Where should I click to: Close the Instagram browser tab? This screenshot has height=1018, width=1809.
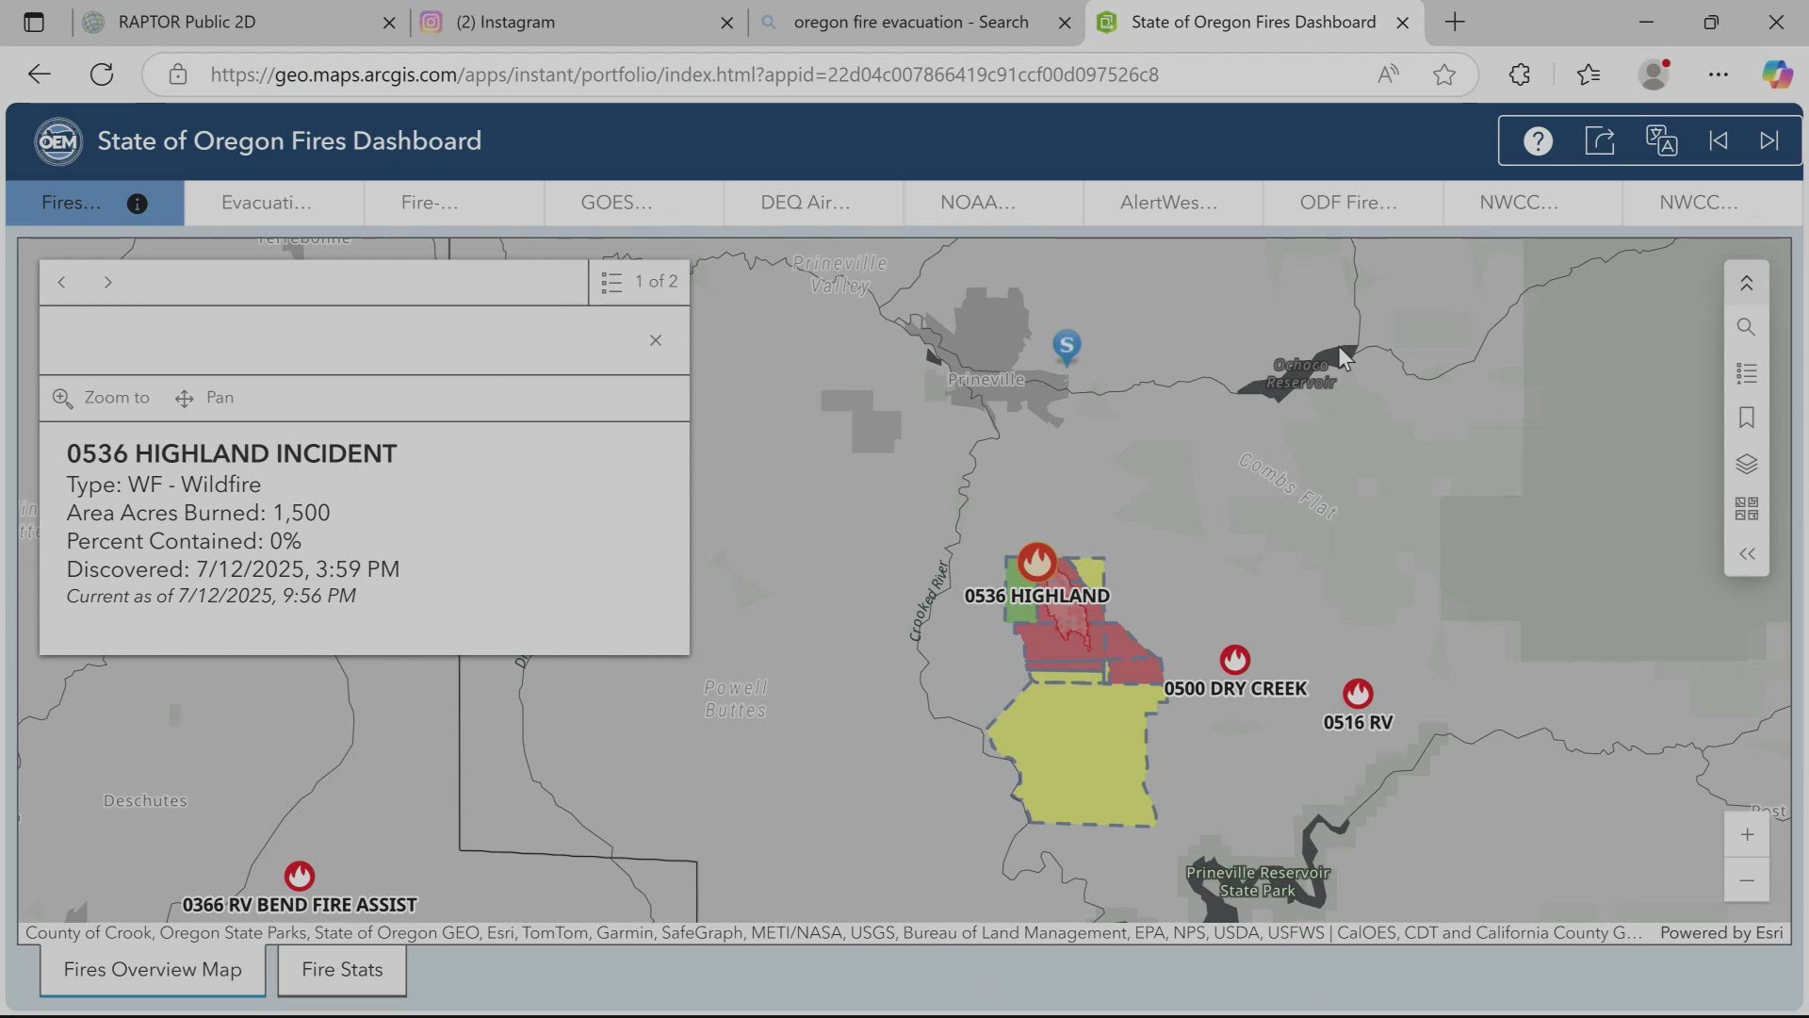click(726, 23)
